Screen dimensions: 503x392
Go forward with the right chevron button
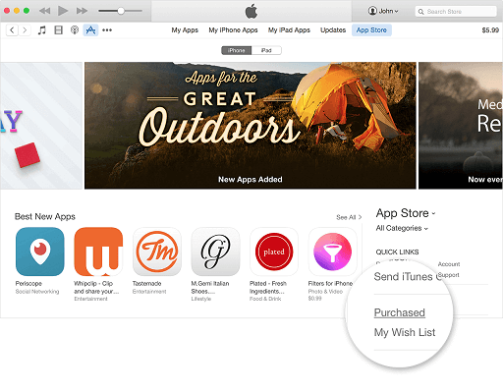(25, 30)
